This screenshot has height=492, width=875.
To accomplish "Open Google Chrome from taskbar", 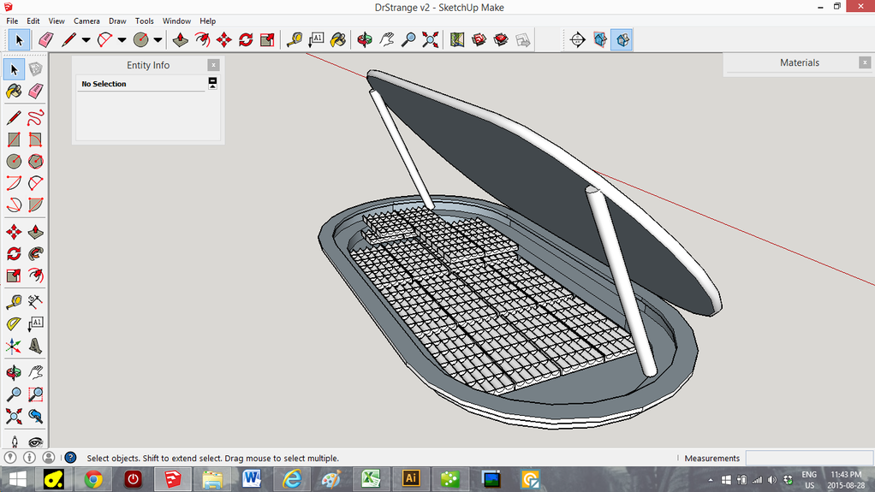I will [93, 479].
